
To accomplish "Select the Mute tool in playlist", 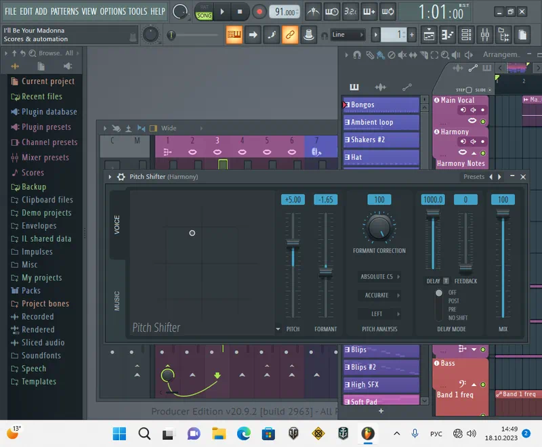I will pos(402,55).
